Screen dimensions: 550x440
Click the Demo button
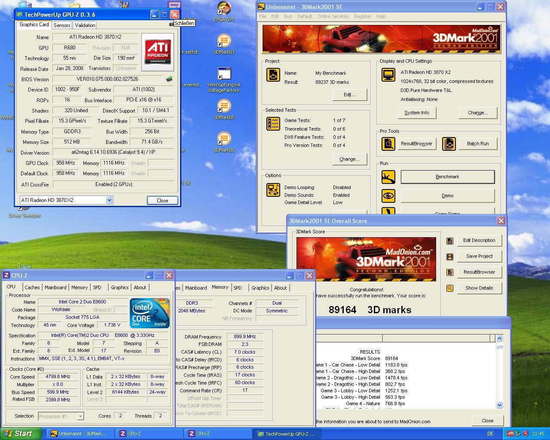pos(447,196)
